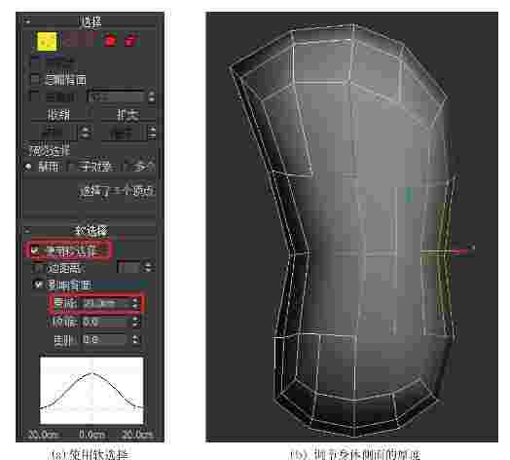Click the Grow selection button
This screenshot has height=460, width=510.
pos(127,115)
